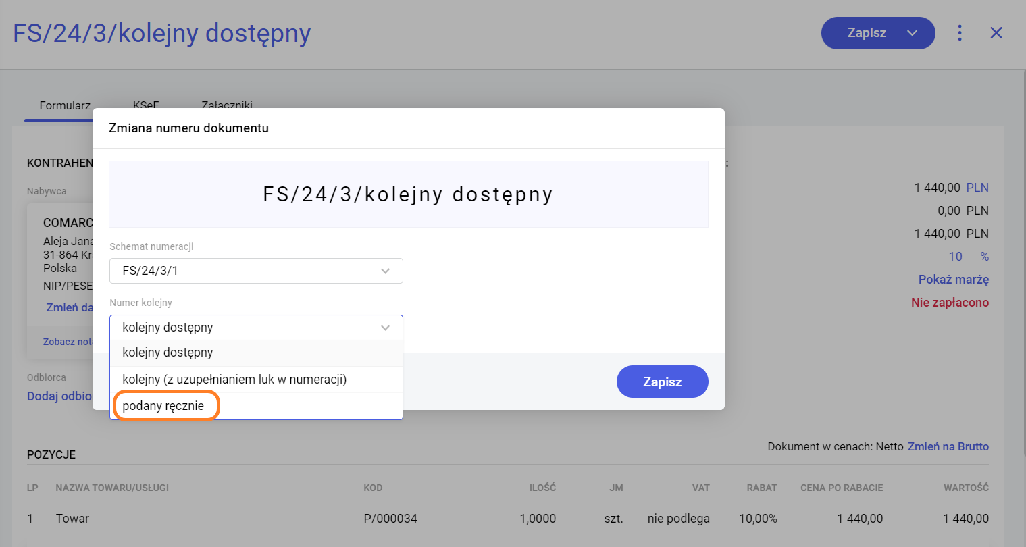Viewport: 1026px width, 547px height.
Task: Click the document title FS/24/3/kolejny dostępny
Action: (162, 33)
